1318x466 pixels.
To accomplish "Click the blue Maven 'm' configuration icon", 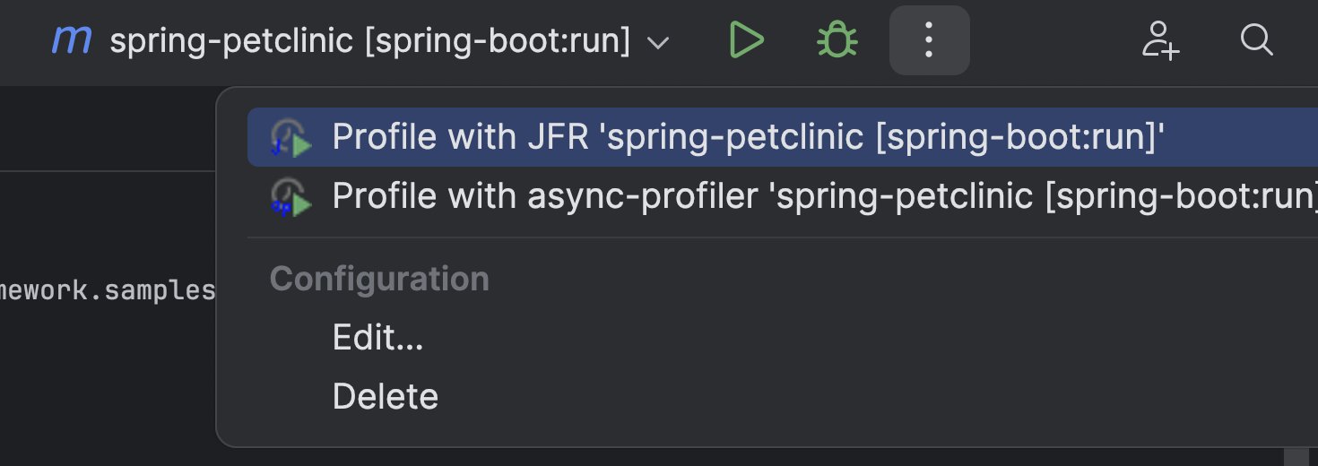I will pos(71,40).
